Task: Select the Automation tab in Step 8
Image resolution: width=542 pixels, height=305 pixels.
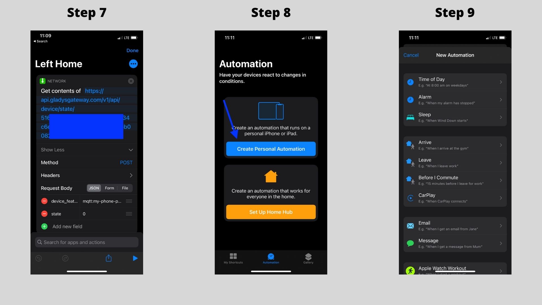Action: pyautogui.click(x=271, y=258)
